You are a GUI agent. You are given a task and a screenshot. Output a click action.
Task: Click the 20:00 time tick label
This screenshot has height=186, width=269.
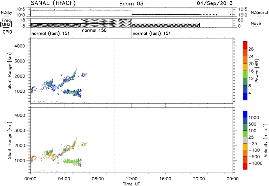pyautogui.click(x=199, y=179)
